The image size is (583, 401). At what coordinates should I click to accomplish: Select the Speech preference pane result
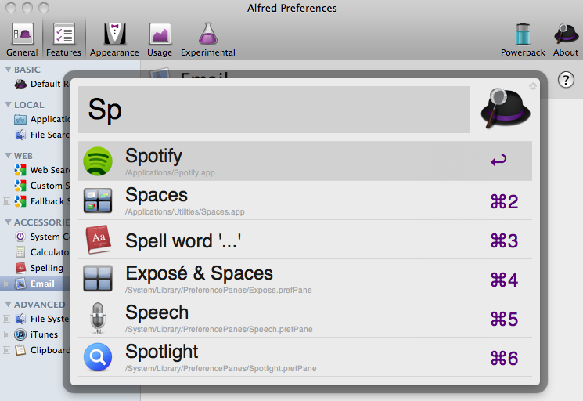point(305,318)
